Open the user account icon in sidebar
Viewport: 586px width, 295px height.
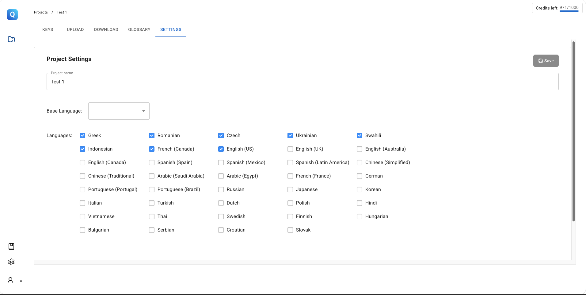(x=10, y=280)
